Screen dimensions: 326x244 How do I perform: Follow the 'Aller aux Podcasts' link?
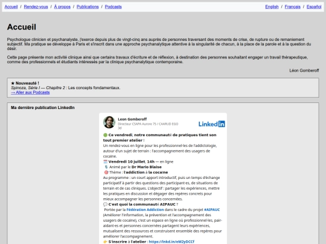(x=30, y=93)
